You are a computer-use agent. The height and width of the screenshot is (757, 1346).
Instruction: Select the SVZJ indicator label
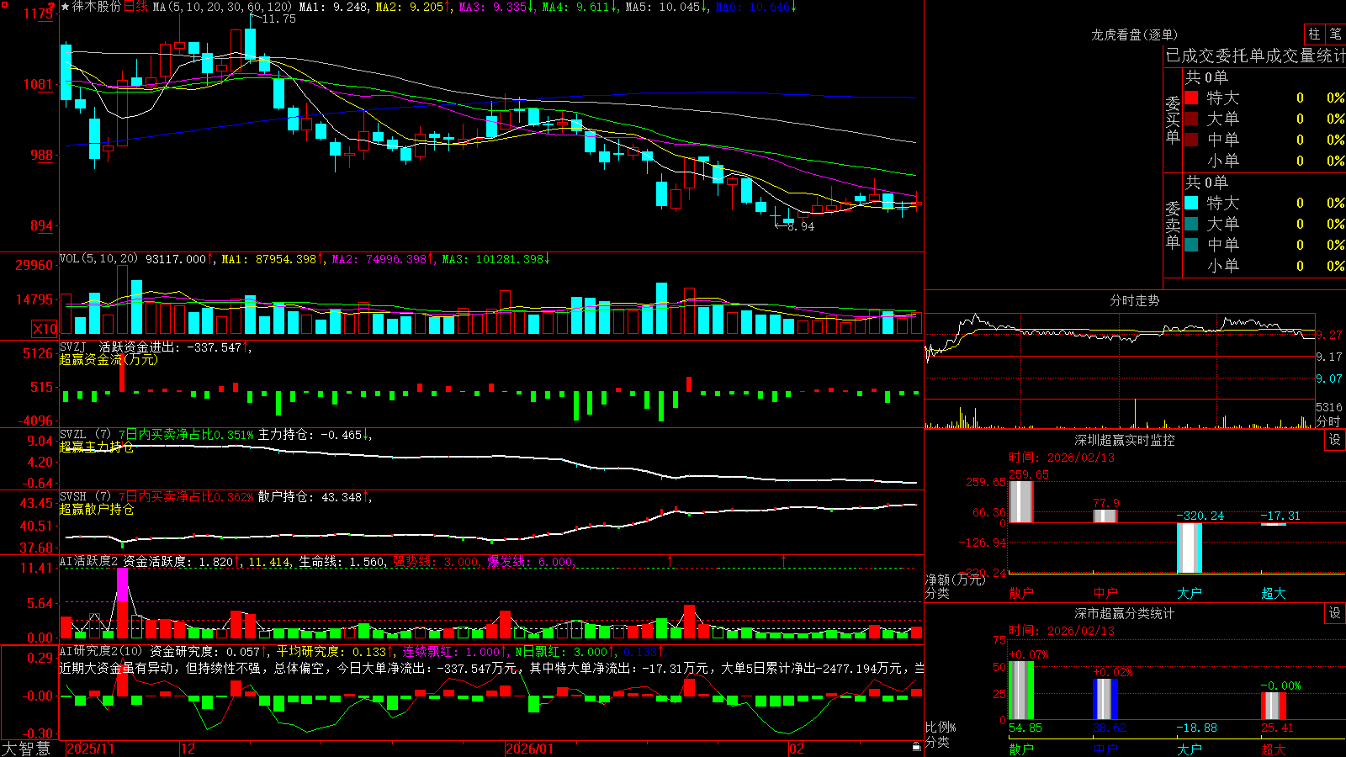pos(73,347)
